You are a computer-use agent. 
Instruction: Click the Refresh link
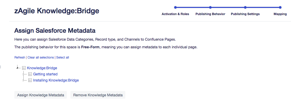(20, 57)
